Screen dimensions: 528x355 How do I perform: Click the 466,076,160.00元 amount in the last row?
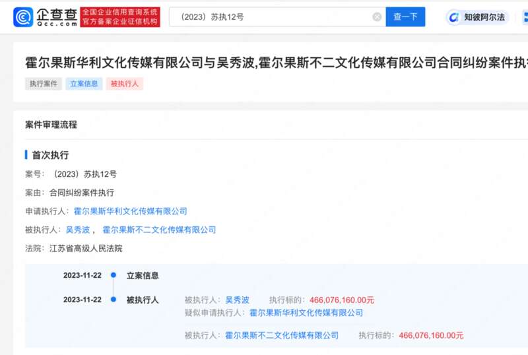tap(431, 335)
